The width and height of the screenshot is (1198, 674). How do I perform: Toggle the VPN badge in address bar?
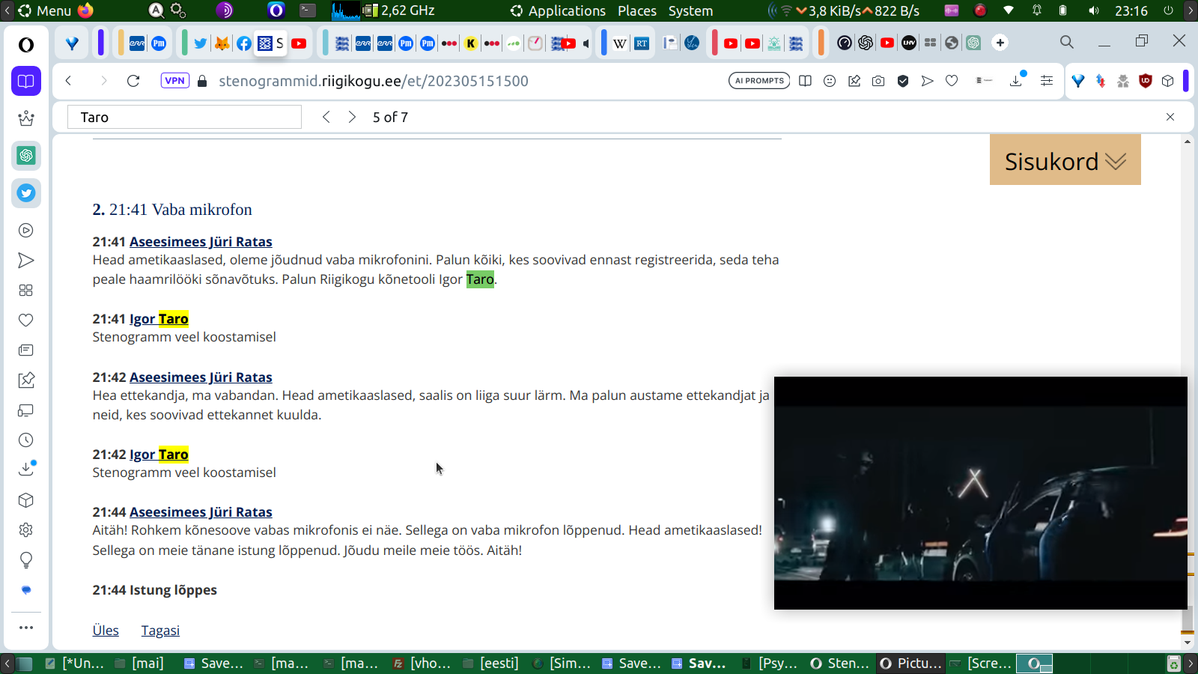point(175,81)
